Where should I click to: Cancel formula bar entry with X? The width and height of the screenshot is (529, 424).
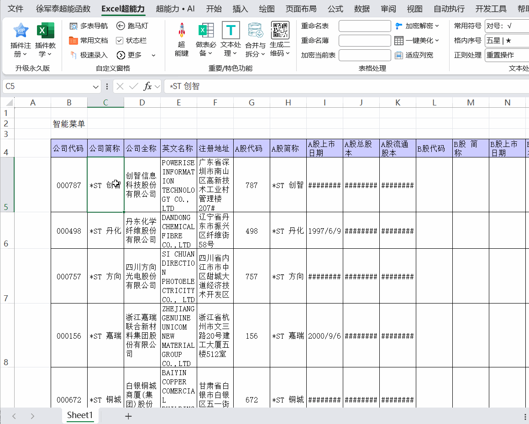(120, 86)
